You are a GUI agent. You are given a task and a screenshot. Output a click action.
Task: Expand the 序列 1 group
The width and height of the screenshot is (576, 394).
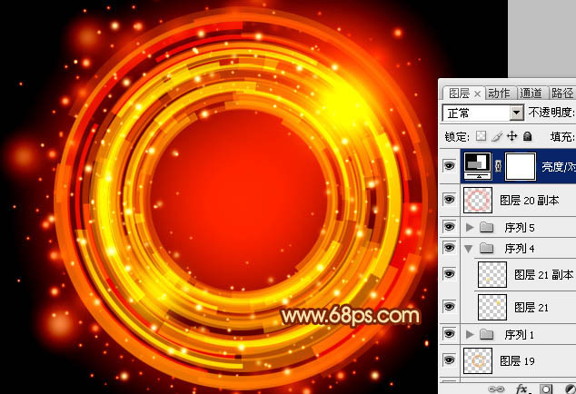click(470, 335)
